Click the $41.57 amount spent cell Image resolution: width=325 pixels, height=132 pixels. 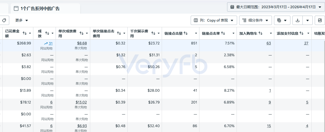point(26,126)
